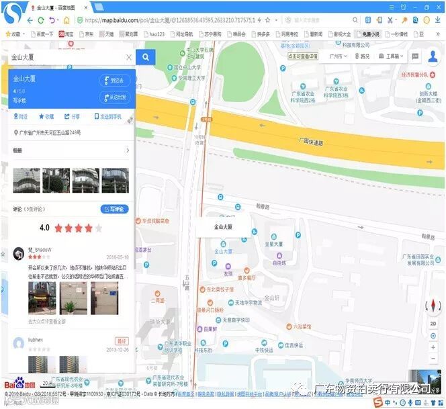Click the fifth grey rating star

(x=99, y=228)
